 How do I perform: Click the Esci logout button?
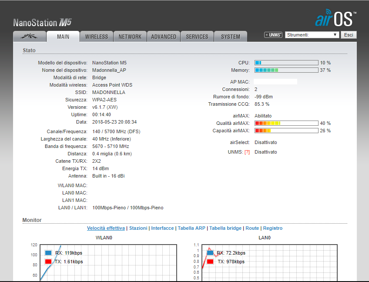coord(349,35)
